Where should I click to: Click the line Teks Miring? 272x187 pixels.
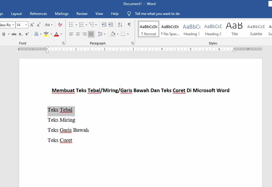click(x=62, y=120)
